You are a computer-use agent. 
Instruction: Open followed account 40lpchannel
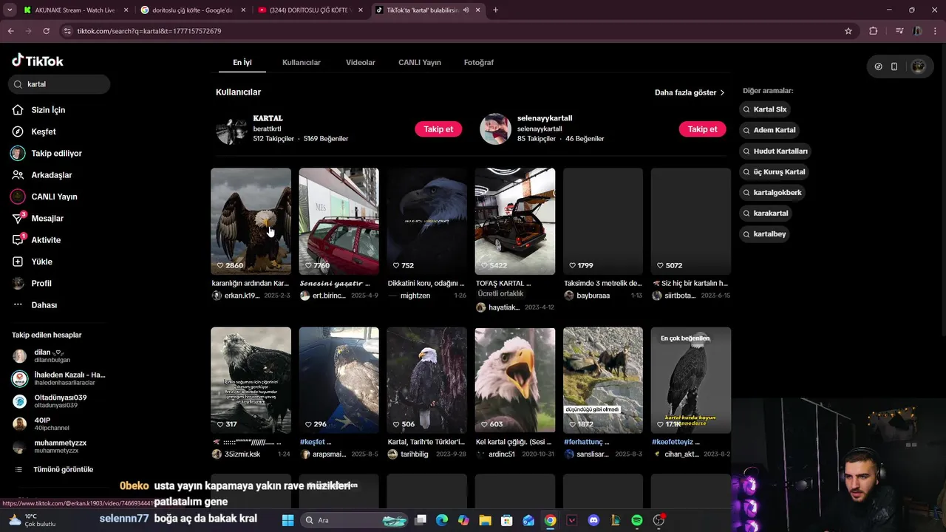coord(58,424)
